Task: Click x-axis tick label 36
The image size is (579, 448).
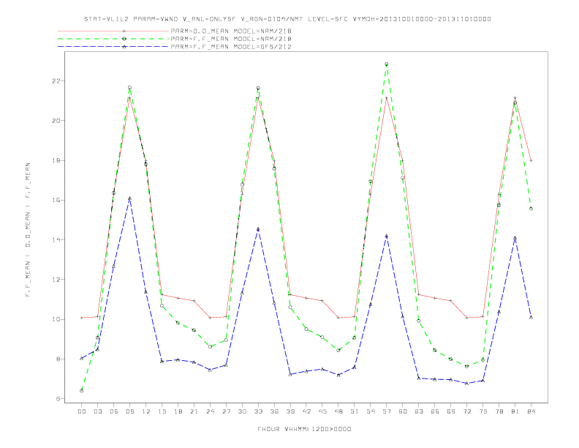Action: (274, 411)
